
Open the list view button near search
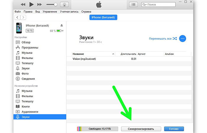133,4
